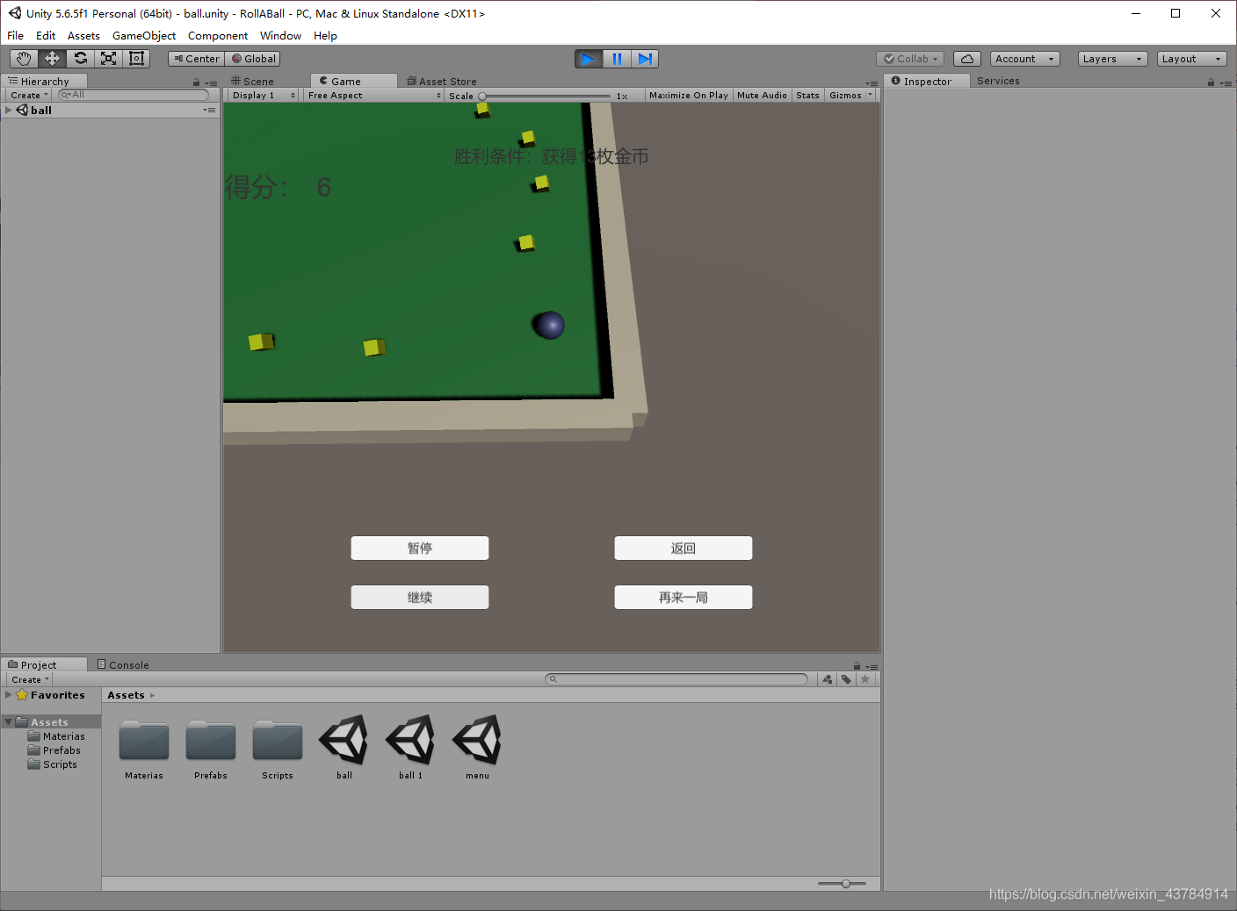Screen dimensions: 1237x911
Task: Pause the running game
Action: [617, 59]
